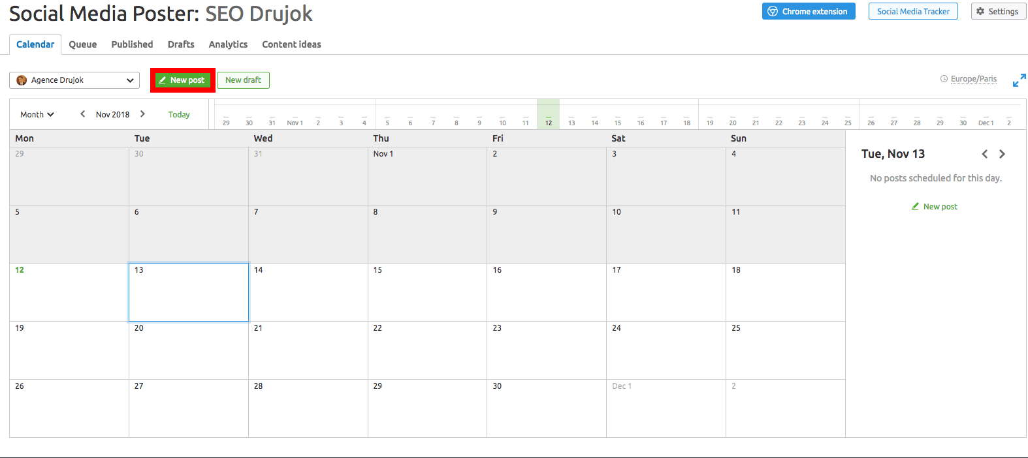Click the expand fullscreen arrows icon
This screenshot has height=458, width=1028.
pyautogui.click(x=1019, y=80)
